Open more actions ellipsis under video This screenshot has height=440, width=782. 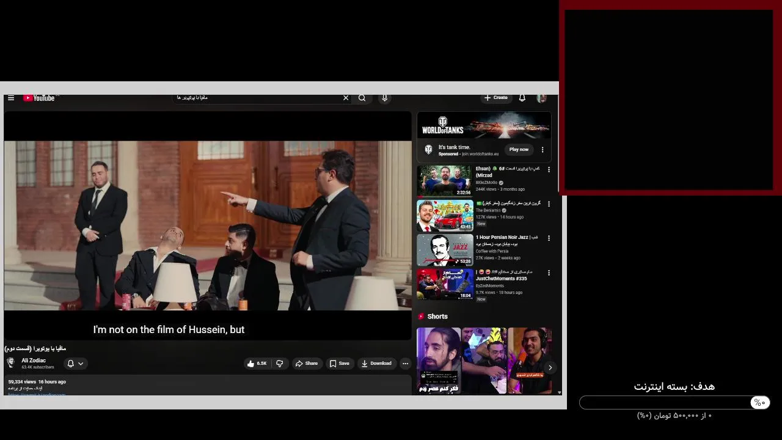click(x=405, y=364)
